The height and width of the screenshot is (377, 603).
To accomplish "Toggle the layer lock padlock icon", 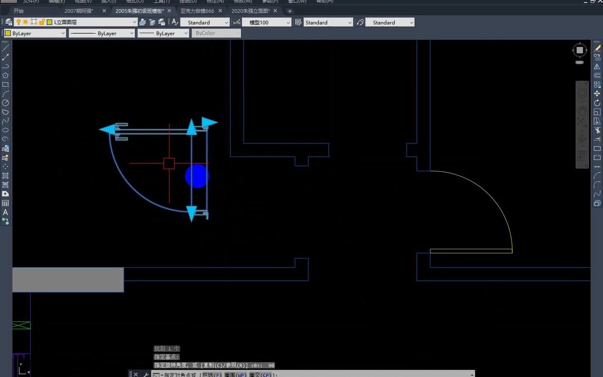I will click(x=42, y=22).
